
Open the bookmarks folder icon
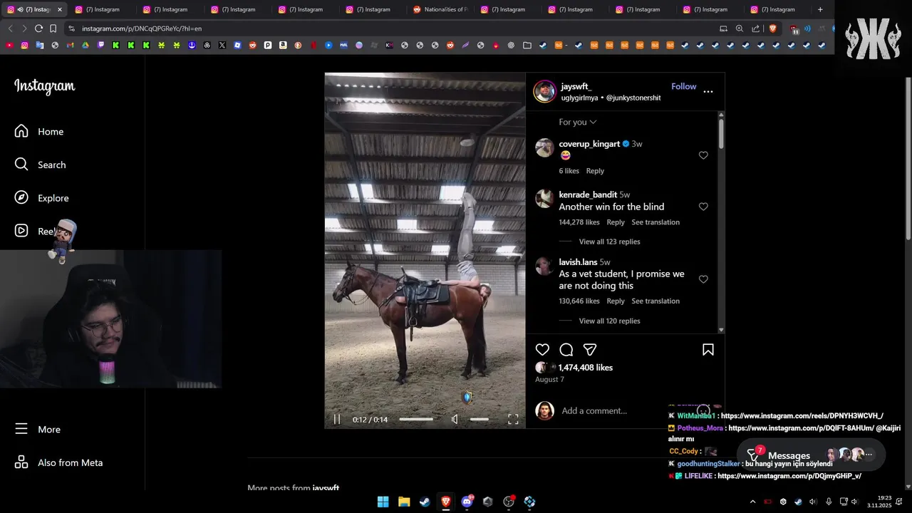point(527,45)
